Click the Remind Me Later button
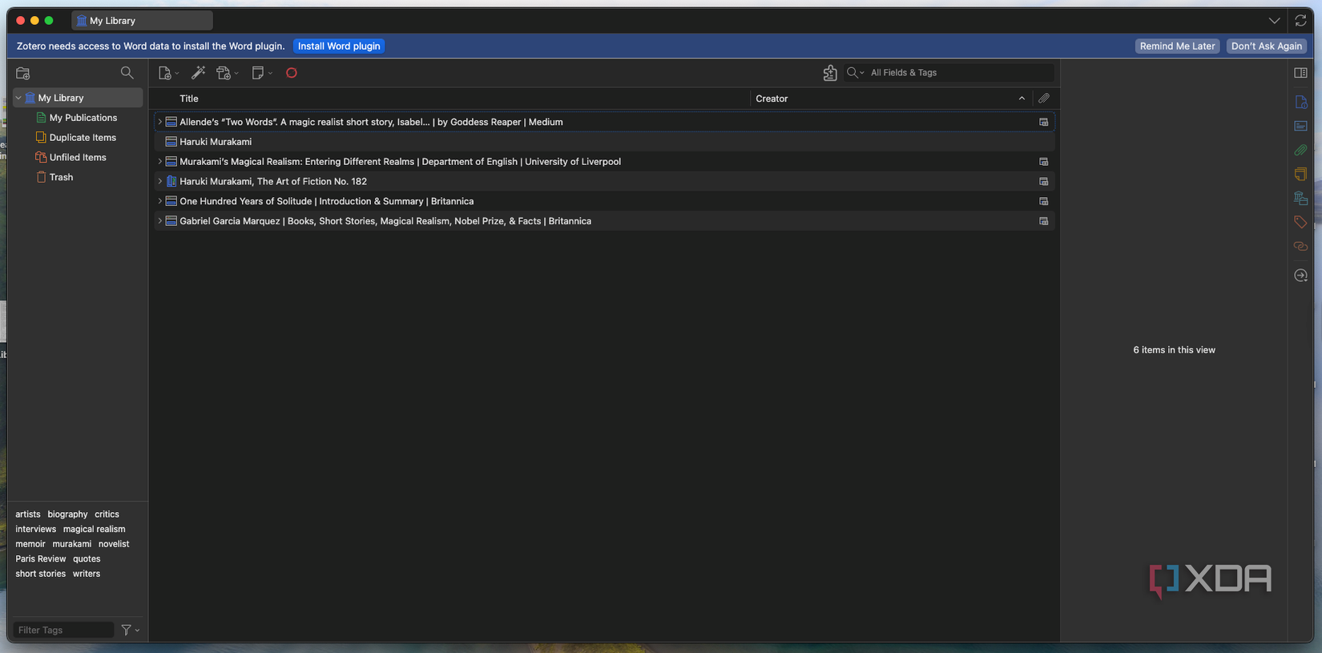 (x=1177, y=46)
